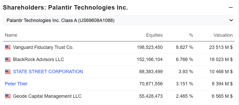This screenshot has width=239, height=105.
Task: Click the US flag beside State Street Corporation
Action: (8, 72)
